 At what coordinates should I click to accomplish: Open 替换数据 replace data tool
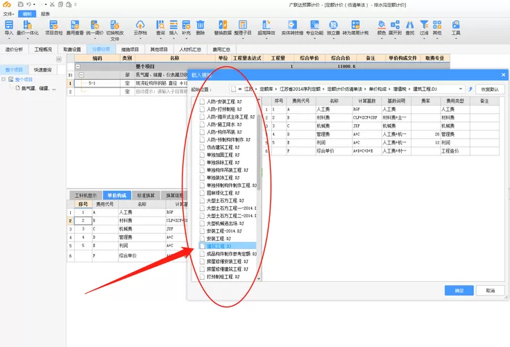223,25
